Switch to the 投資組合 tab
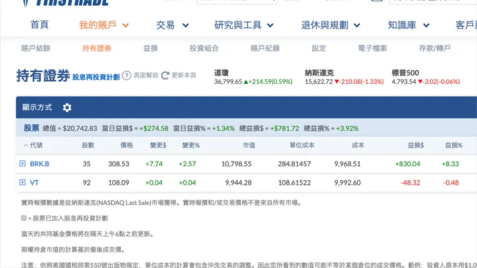477x268 pixels. 204,48
